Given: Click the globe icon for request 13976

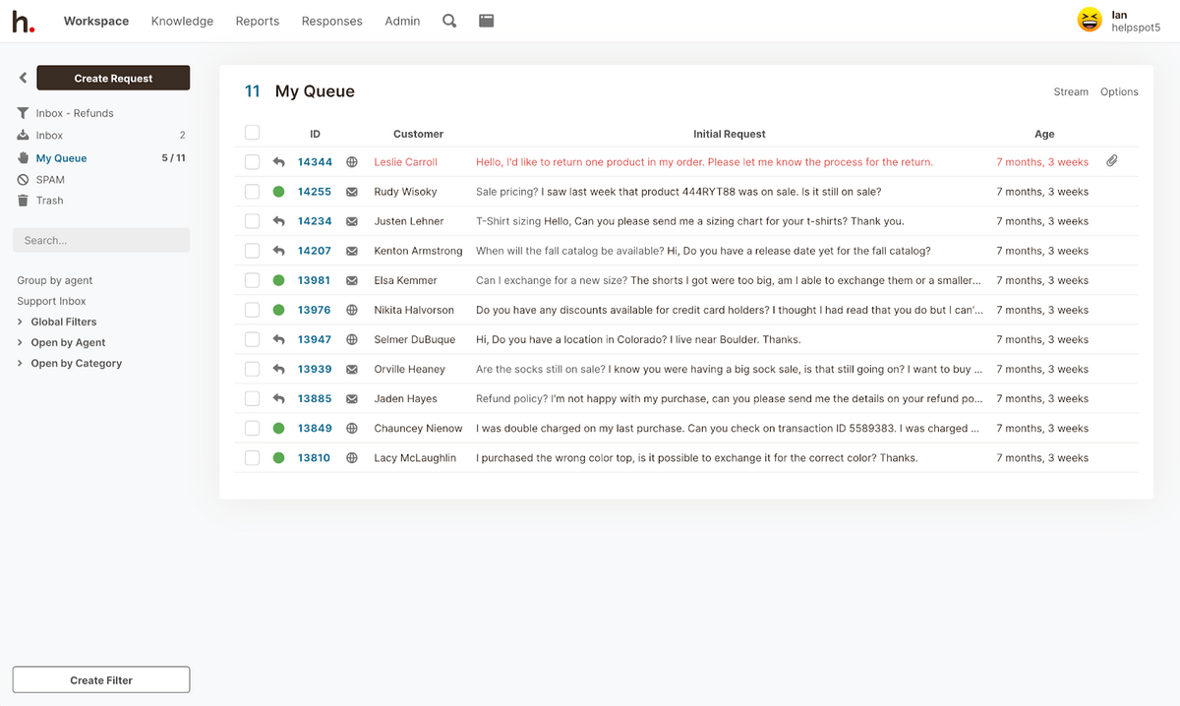Looking at the screenshot, I should [352, 310].
